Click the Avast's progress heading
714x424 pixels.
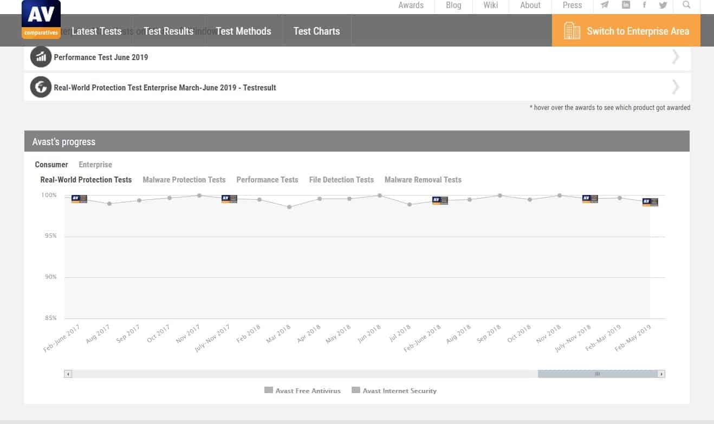64,142
